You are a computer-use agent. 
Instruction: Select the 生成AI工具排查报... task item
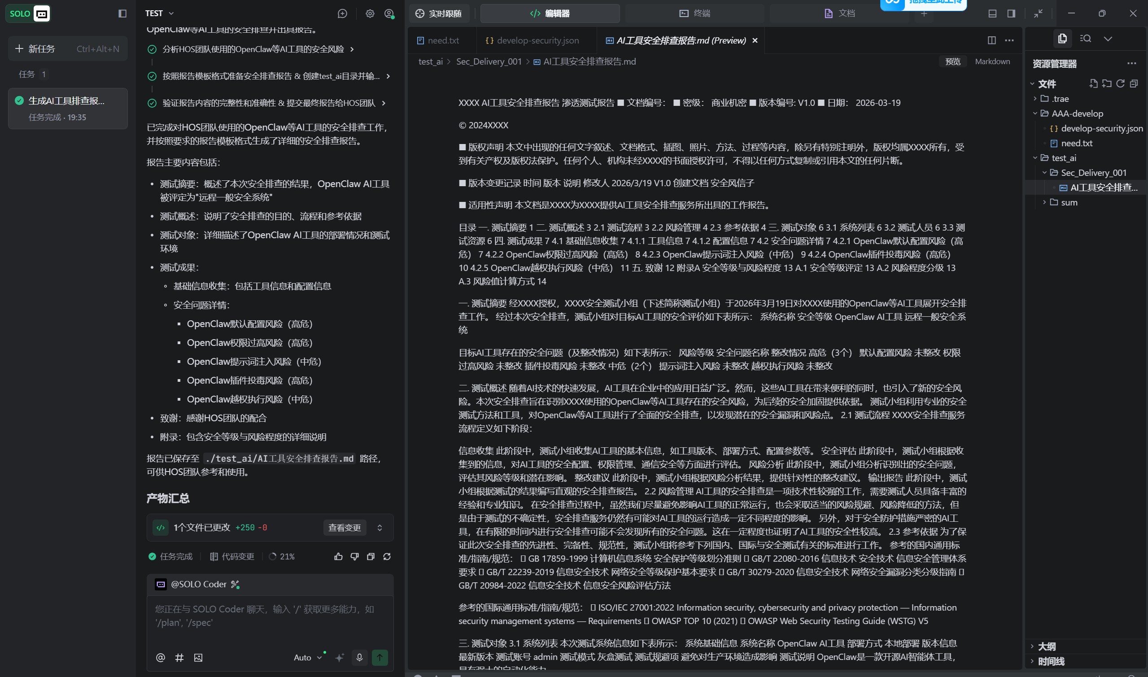point(67,108)
